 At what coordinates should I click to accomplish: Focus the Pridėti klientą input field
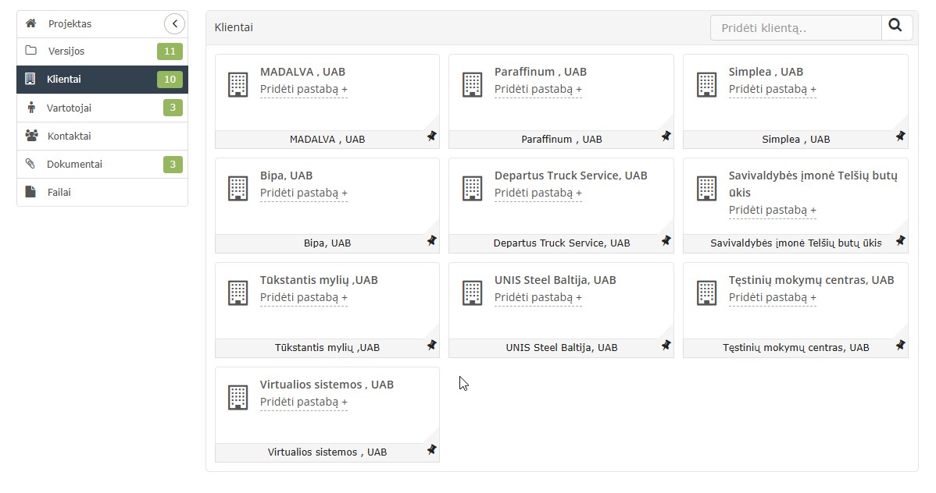[x=795, y=28]
